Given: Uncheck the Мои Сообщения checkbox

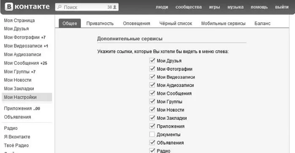Looking at the screenshot, I should [152, 93].
